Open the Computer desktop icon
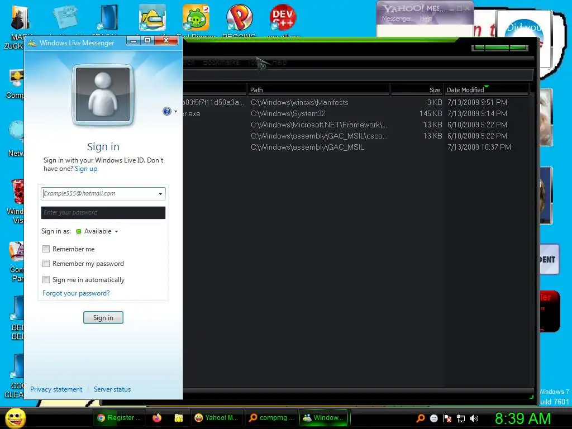Screen dimensions: 572x429 pos(16,78)
